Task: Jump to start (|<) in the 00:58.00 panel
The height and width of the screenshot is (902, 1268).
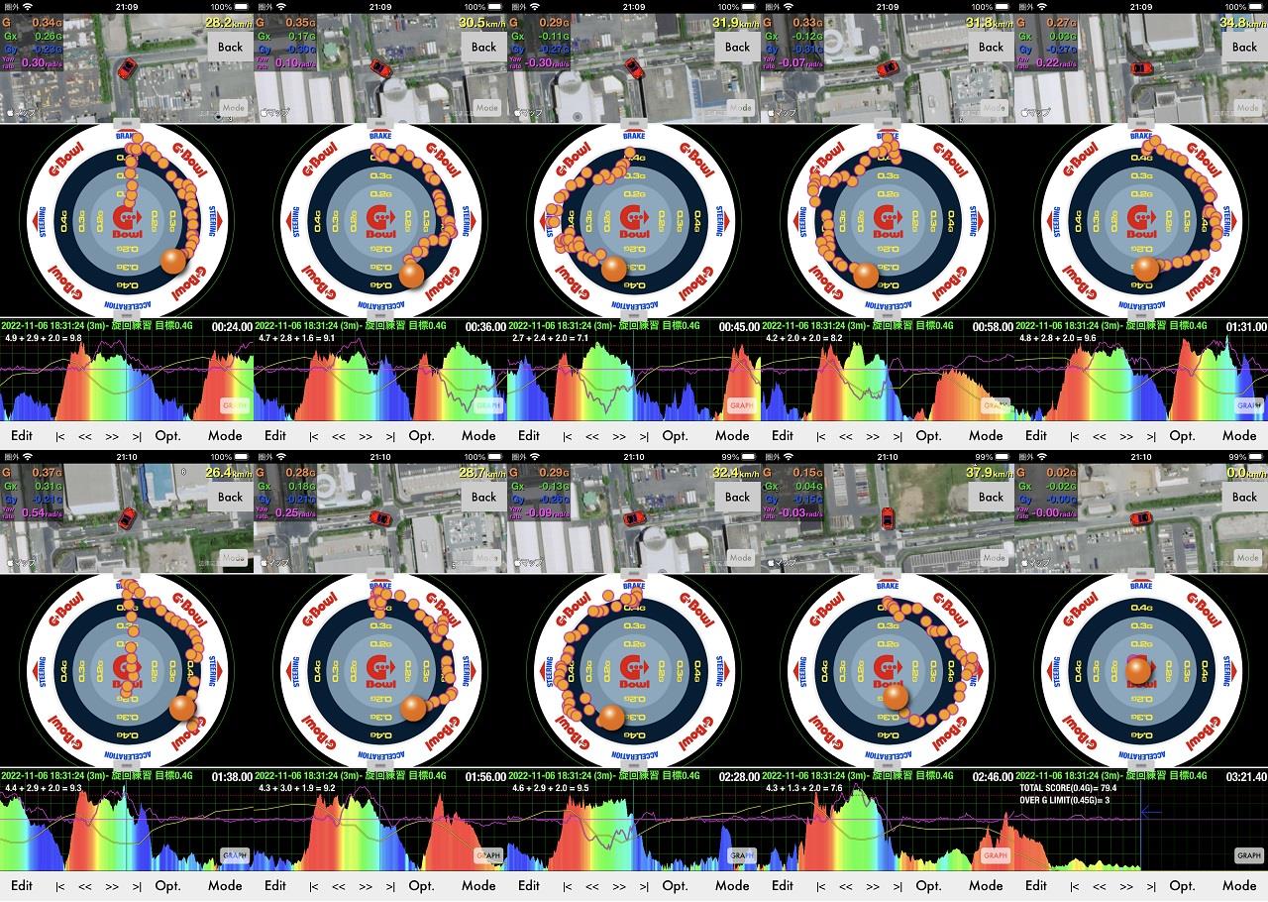Action: point(821,436)
